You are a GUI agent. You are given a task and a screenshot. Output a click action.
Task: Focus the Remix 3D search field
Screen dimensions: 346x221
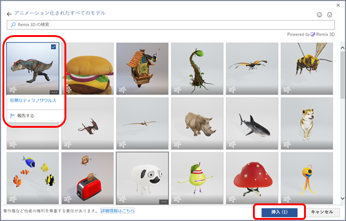coord(171,25)
